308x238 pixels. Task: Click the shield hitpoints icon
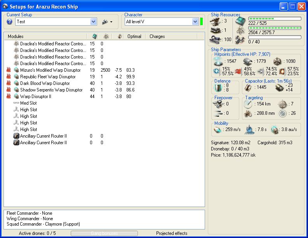[218, 61]
